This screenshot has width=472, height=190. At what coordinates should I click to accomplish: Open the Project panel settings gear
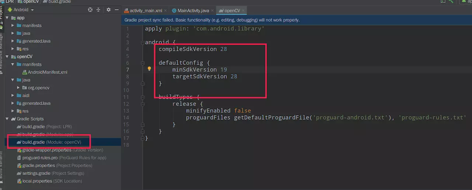[108, 10]
